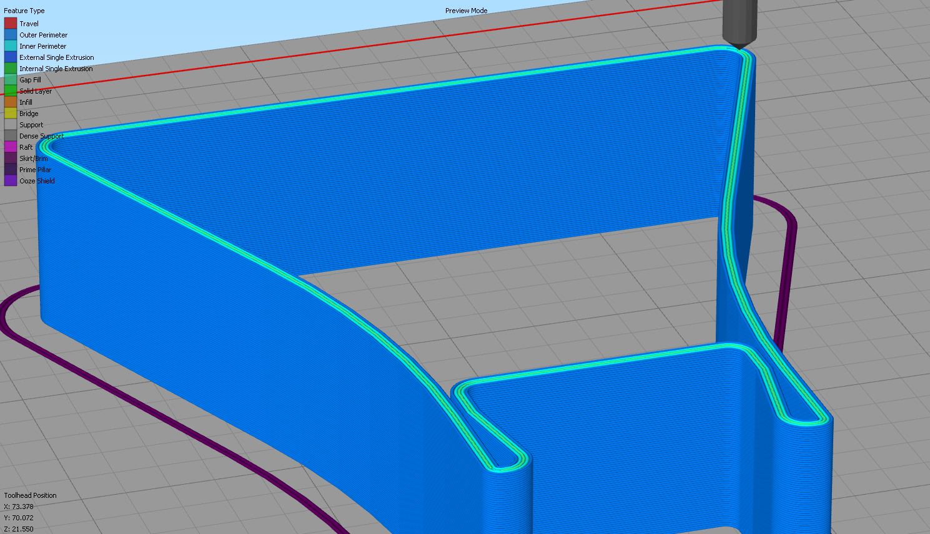
Task: Click the Prime Pillar color swatch
Action: pyautogui.click(x=11, y=170)
